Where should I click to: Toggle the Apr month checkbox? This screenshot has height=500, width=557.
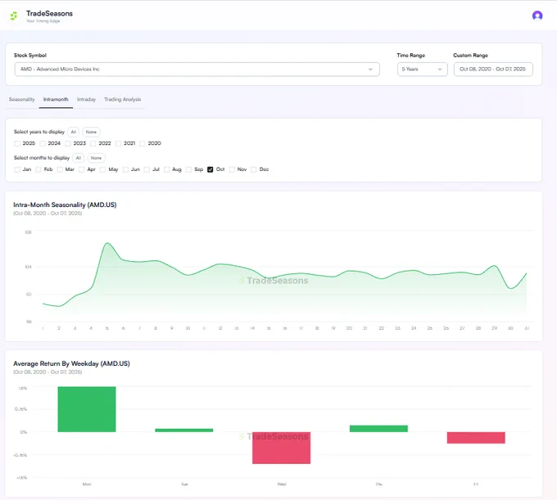coord(81,169)
